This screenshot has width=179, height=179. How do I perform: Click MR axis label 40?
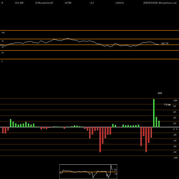tap(175, 118)
